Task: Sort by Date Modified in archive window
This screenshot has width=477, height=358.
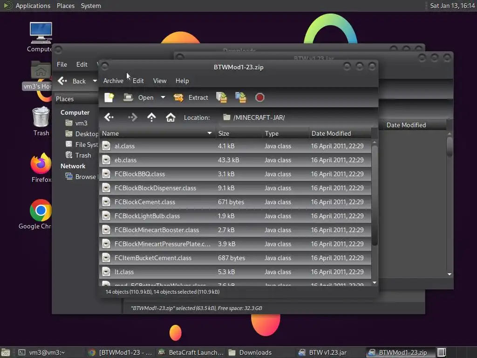Action: click(x=340, y=133)
